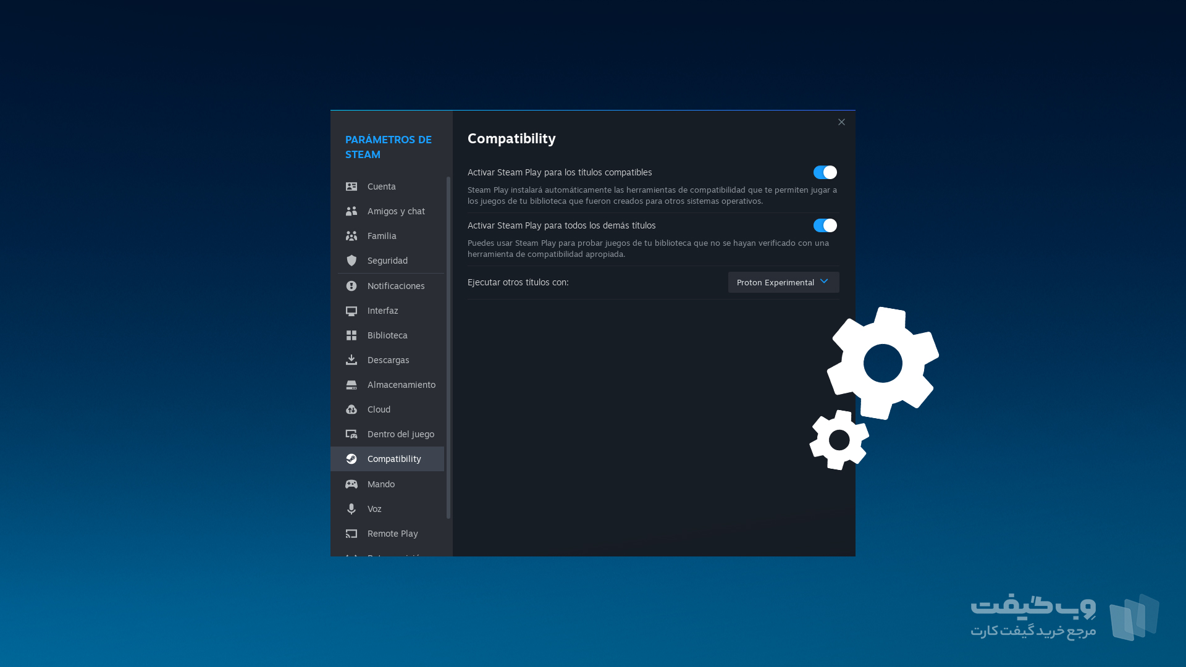Screen dimensions: 1186x667
Task: Click the Biblioteca grid icon
Action: click(351, 335)
